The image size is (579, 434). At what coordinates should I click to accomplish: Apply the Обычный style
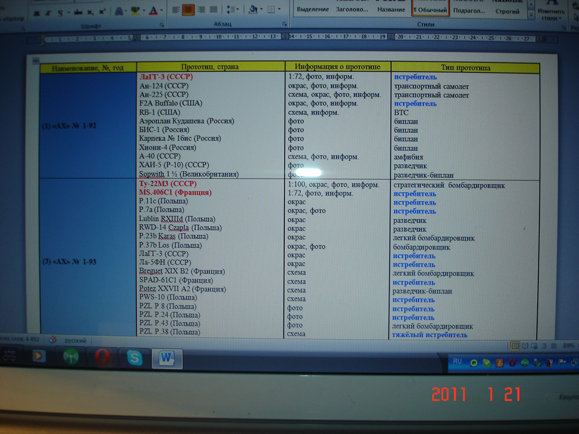coord(430,10)
